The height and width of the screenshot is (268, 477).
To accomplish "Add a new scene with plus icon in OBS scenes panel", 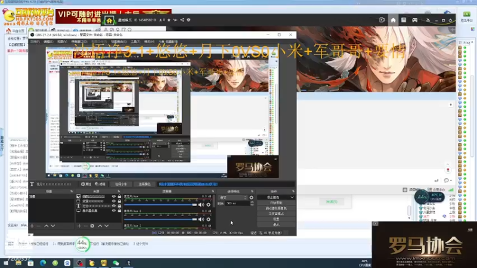I will coord(32,226).
